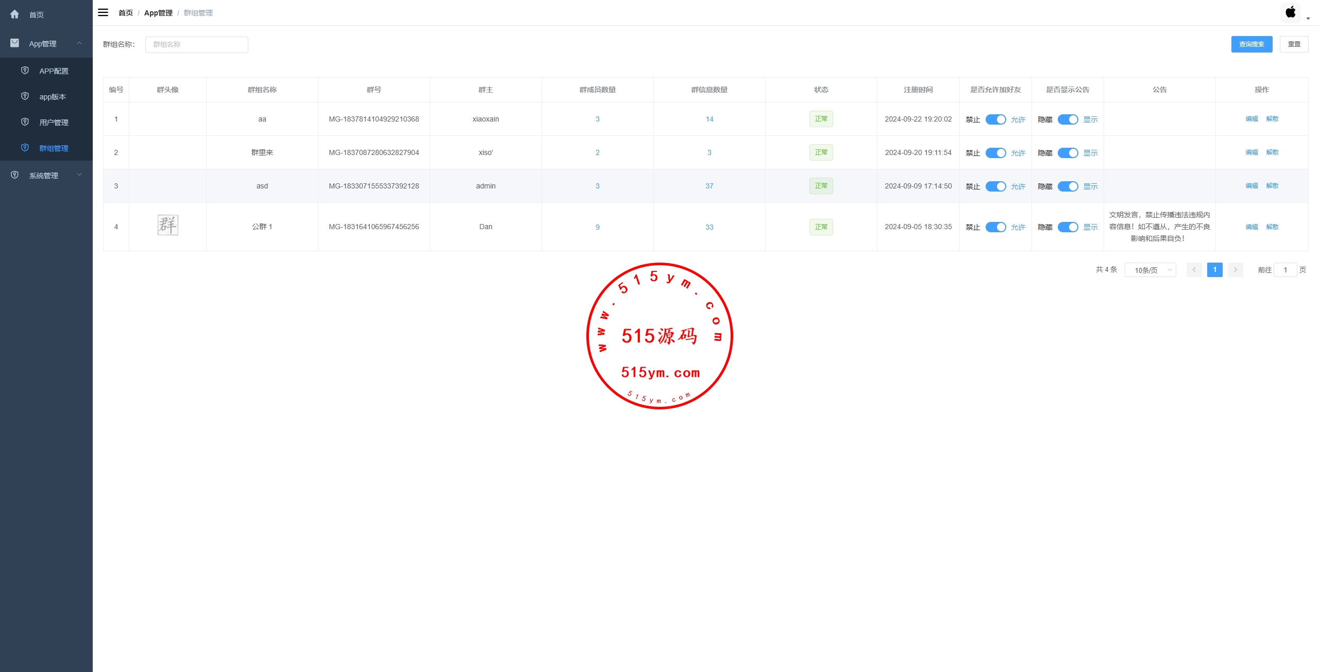Screen dimensions: 1319x672
Task: Click the 群组名称 search input field
Action: coord(196,45)
